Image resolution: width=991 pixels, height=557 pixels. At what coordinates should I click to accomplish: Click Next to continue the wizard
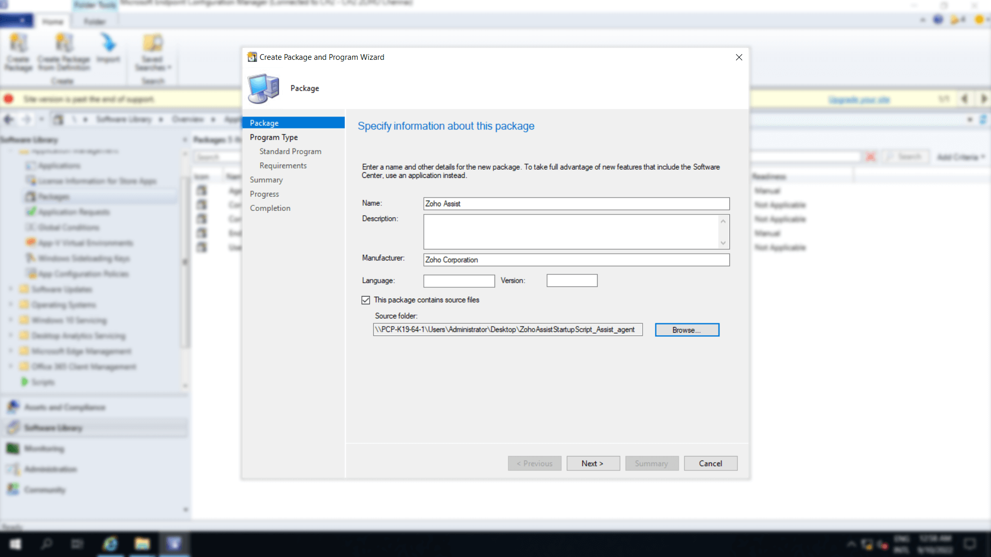tap(593, 463)
